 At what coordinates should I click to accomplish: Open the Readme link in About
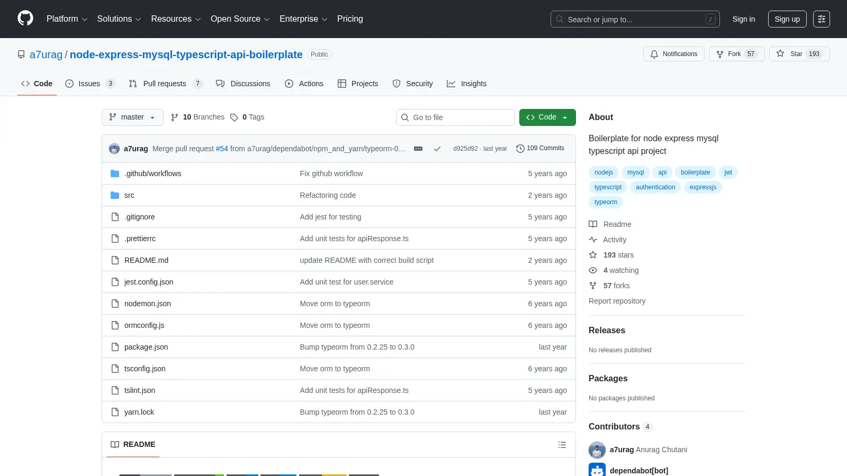tap(610, 224)
